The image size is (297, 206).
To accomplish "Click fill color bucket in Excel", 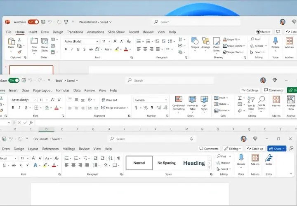I will (x=47, y=108).
